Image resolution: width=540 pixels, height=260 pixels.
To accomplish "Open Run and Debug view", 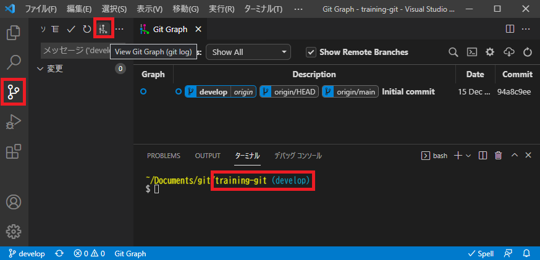I will pyautogui.click(x=14, y=122).
